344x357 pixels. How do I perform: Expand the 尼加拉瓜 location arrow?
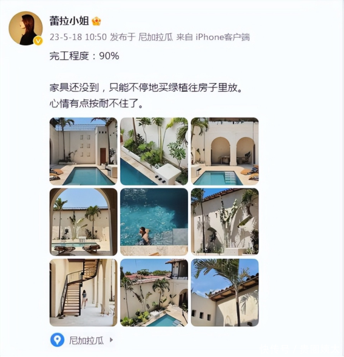(x=111, y=340)
